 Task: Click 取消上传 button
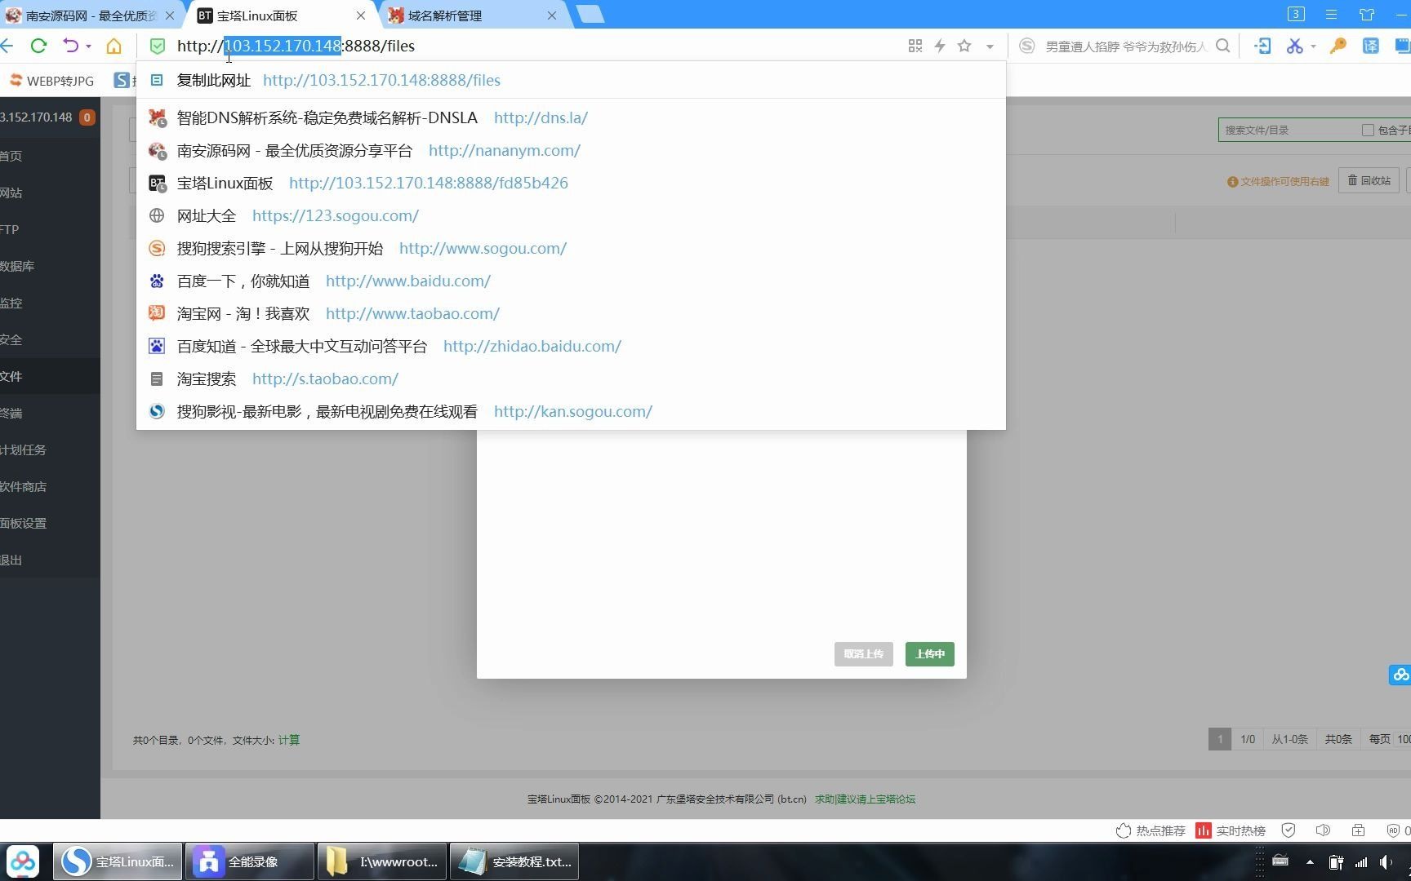click(x=863, y=653)
